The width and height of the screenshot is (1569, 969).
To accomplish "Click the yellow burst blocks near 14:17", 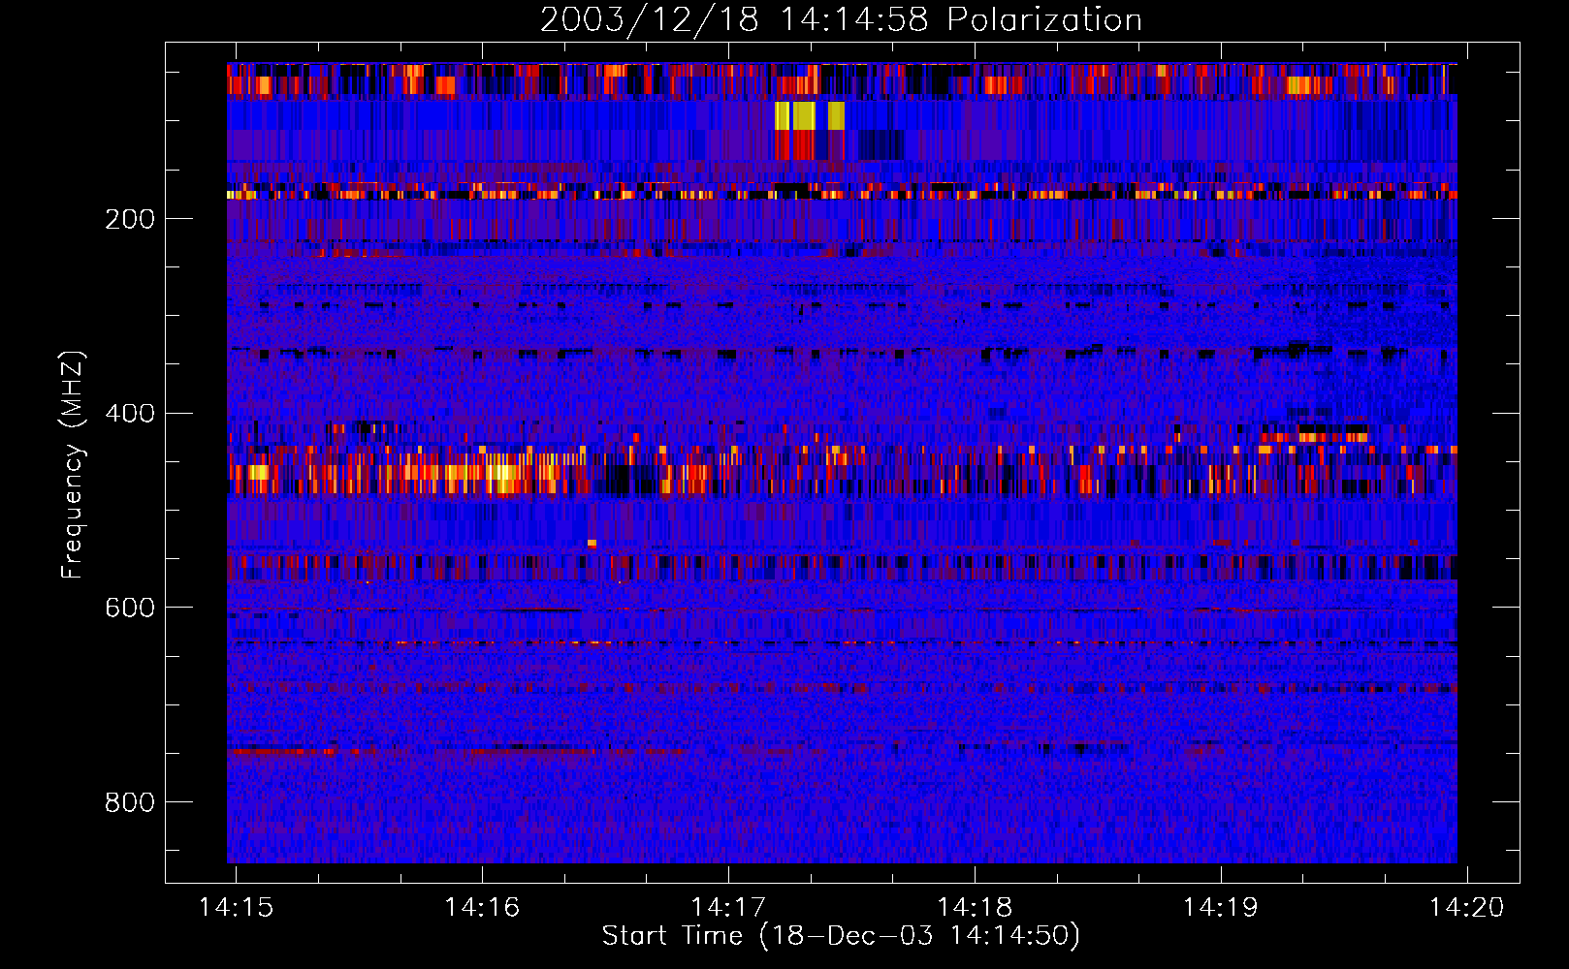I will (810, 116).
